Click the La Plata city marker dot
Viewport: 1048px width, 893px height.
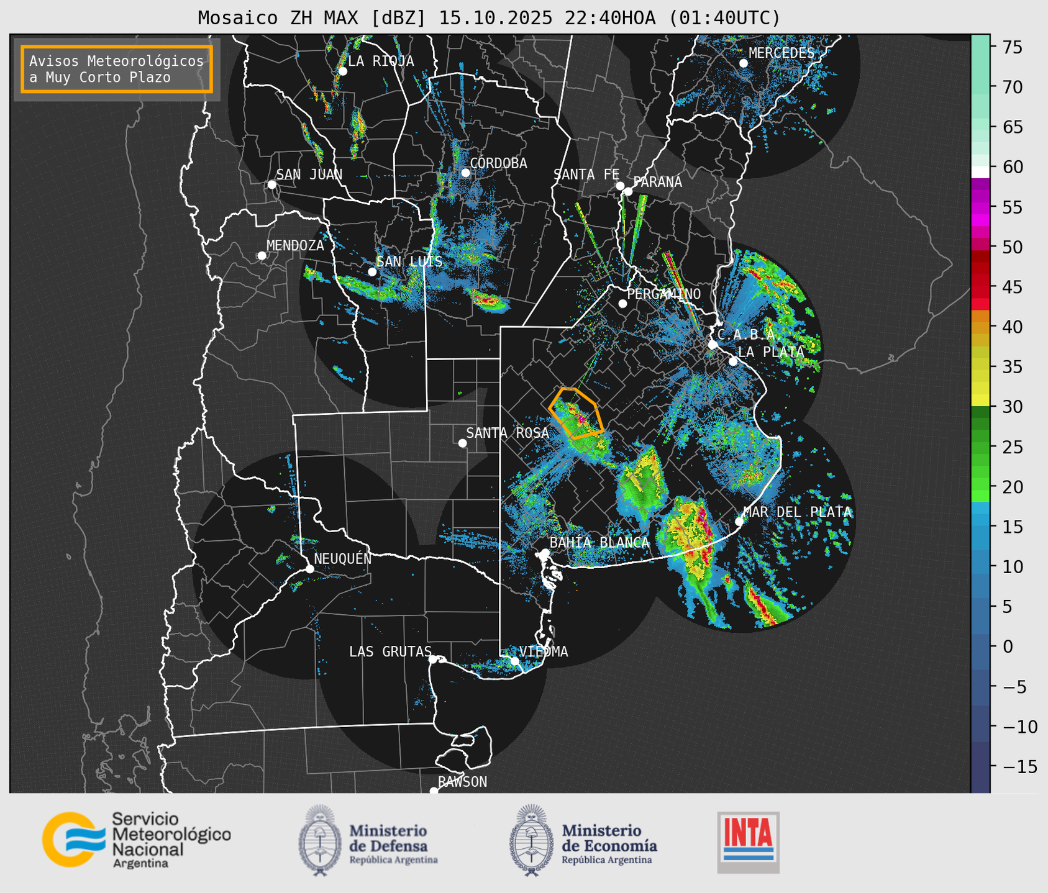click(733, 361)
